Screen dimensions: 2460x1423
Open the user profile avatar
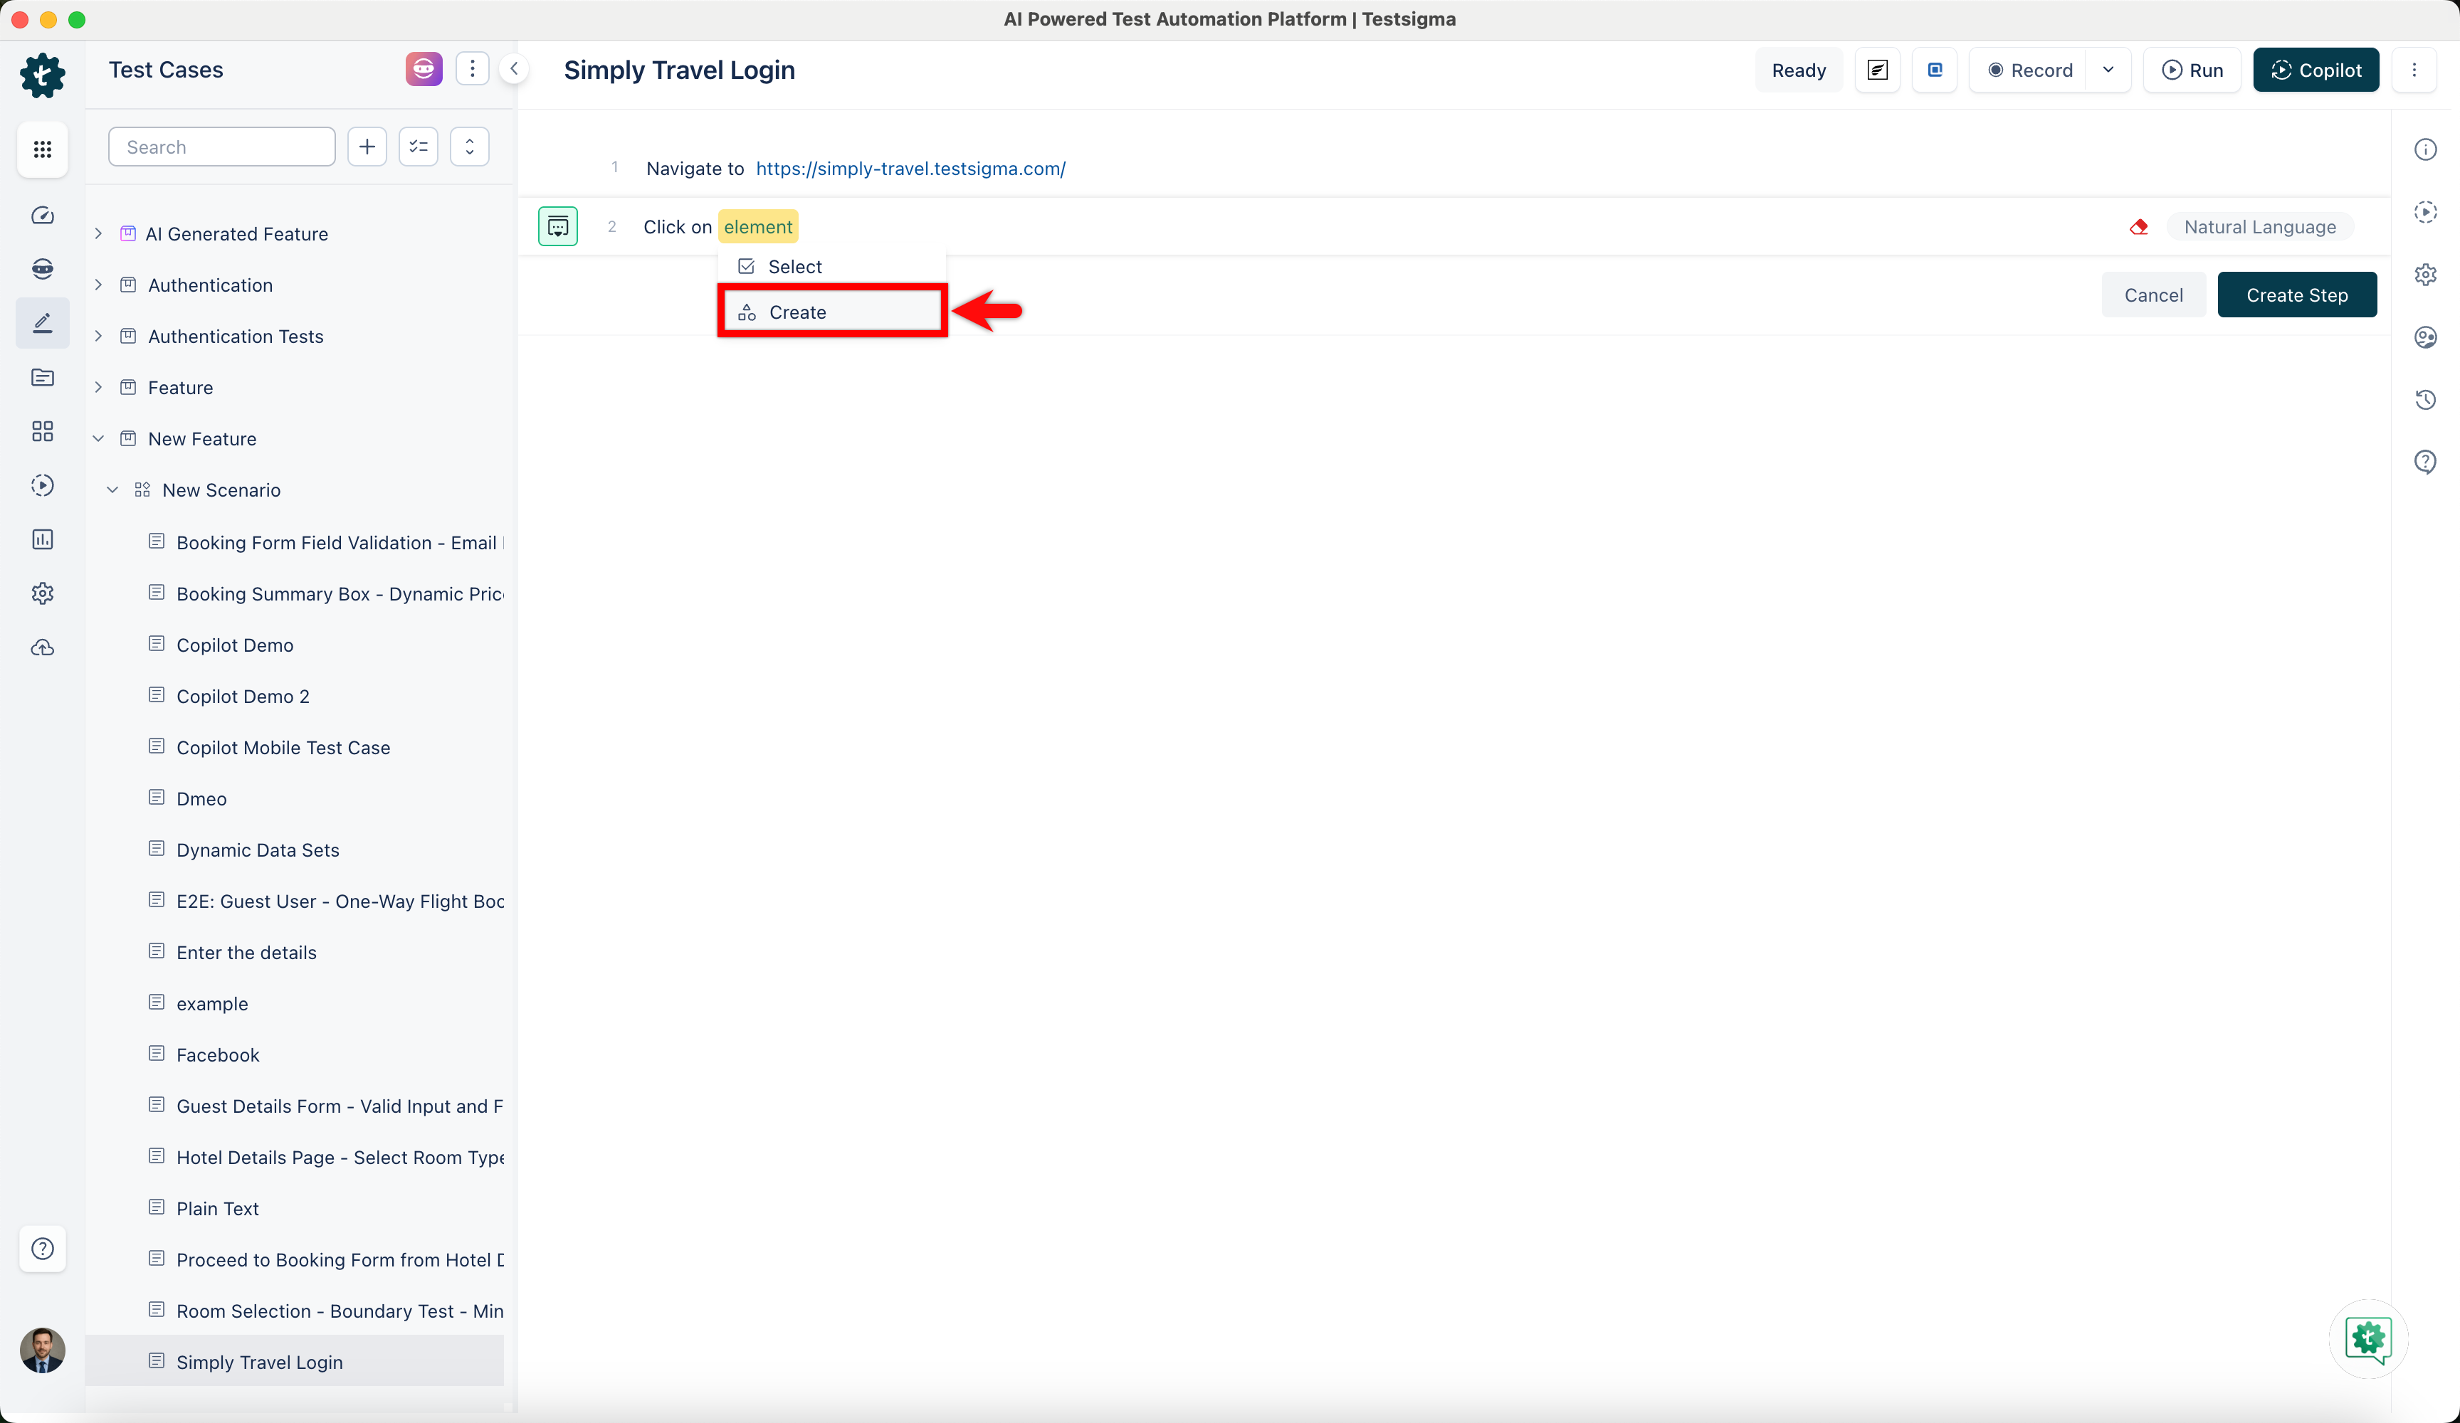pos(42,1350)
